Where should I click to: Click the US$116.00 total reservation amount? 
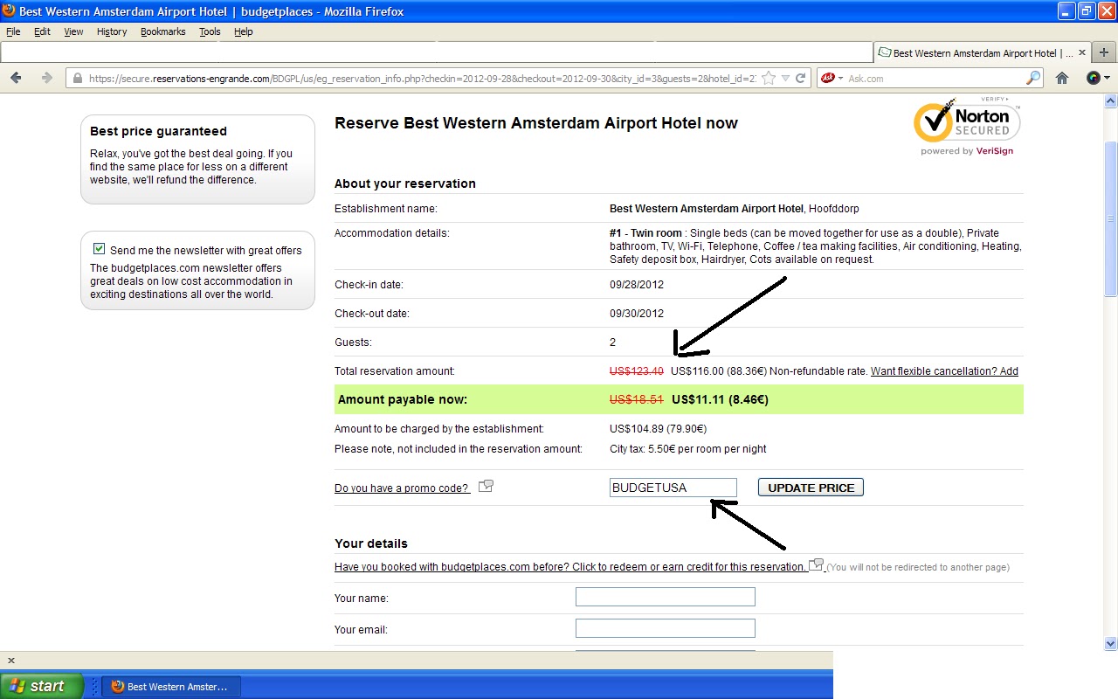pos(698,371)
